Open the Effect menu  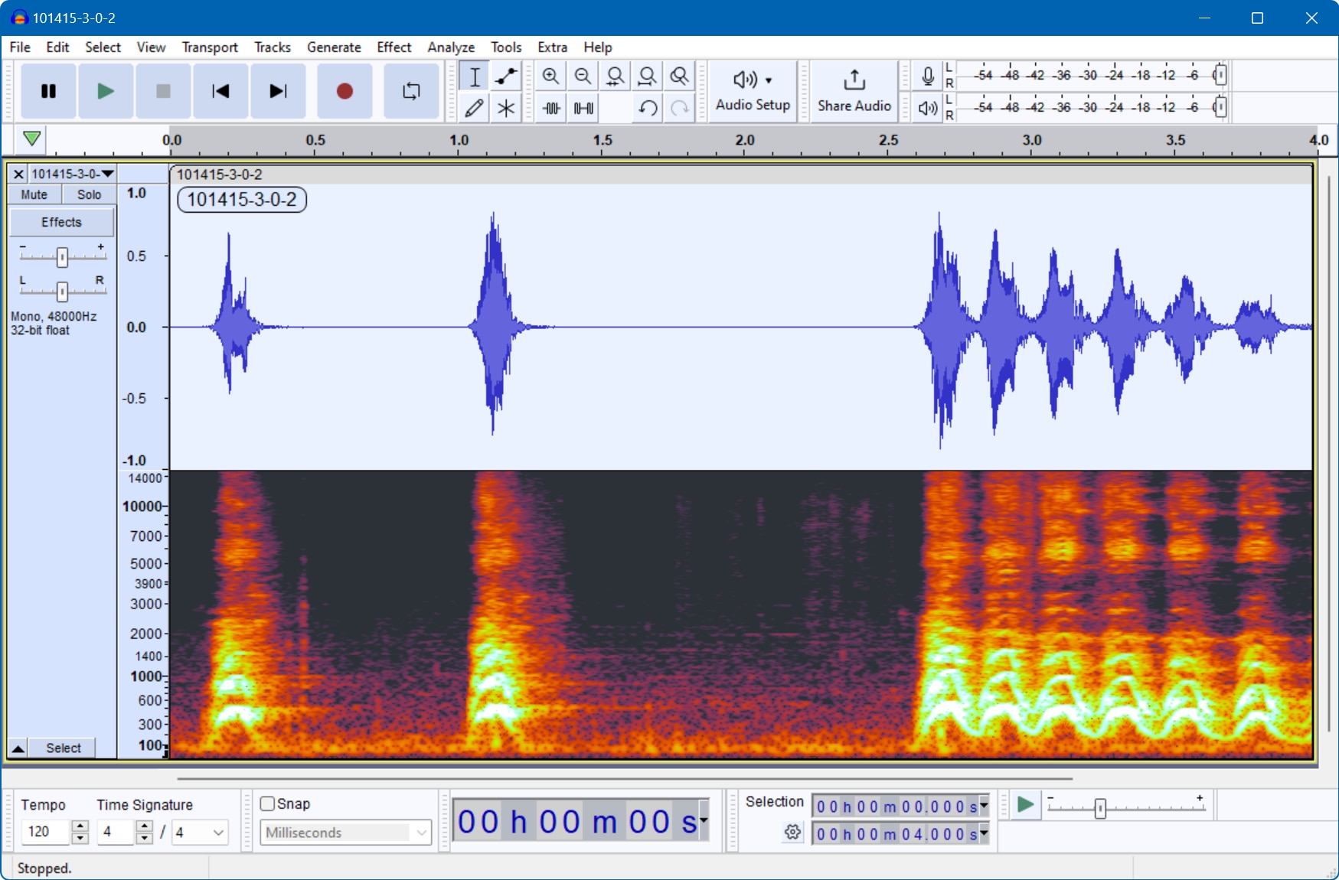click(x=394, y=47)
